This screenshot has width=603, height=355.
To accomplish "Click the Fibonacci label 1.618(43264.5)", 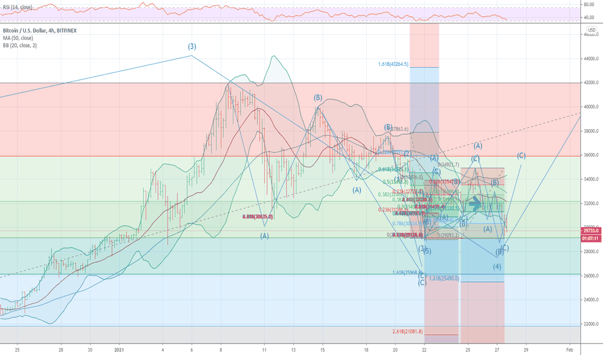I will (x=393, y=64).
